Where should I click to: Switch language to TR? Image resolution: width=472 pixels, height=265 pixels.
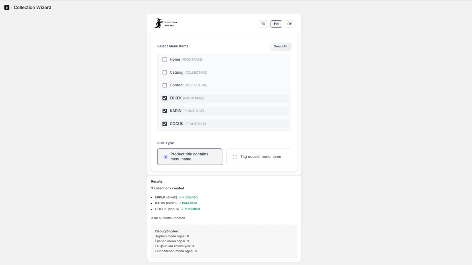[263, 24]
